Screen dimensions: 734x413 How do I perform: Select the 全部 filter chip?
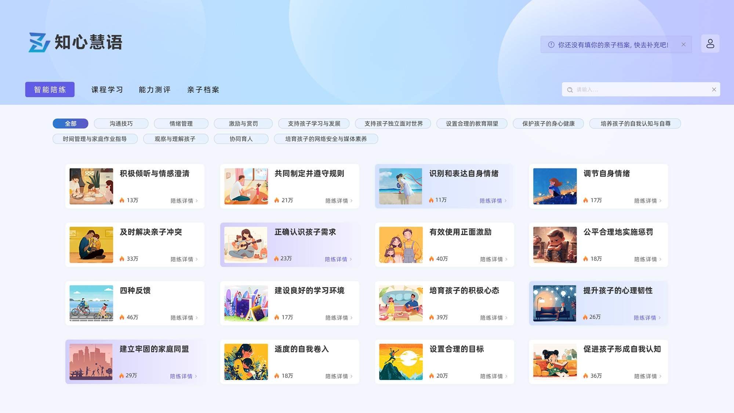tap(70, 124)
